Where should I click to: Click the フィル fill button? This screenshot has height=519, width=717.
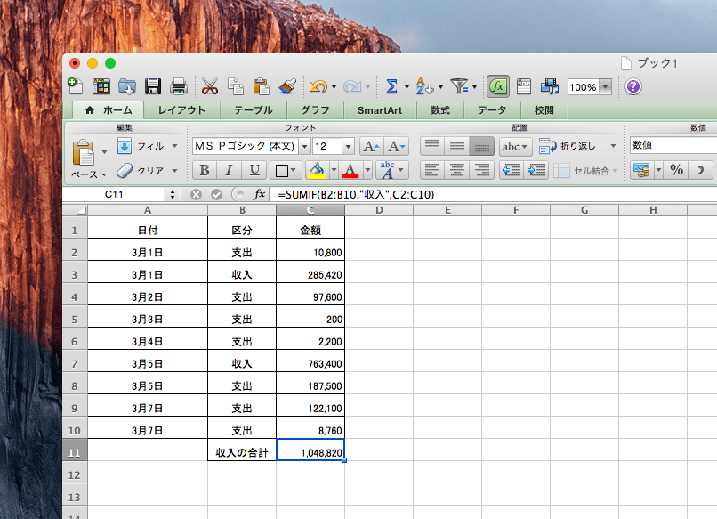[x=141, y=146]
